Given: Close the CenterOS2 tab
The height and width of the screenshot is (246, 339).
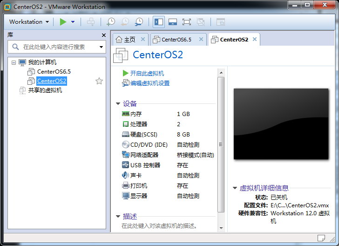Looking at the screenshot, I should tap(255, 39).
